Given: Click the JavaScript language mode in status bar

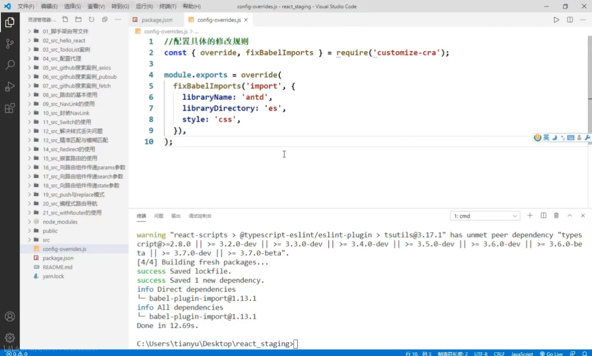Looking at the screenshot, I should (522, 353).
